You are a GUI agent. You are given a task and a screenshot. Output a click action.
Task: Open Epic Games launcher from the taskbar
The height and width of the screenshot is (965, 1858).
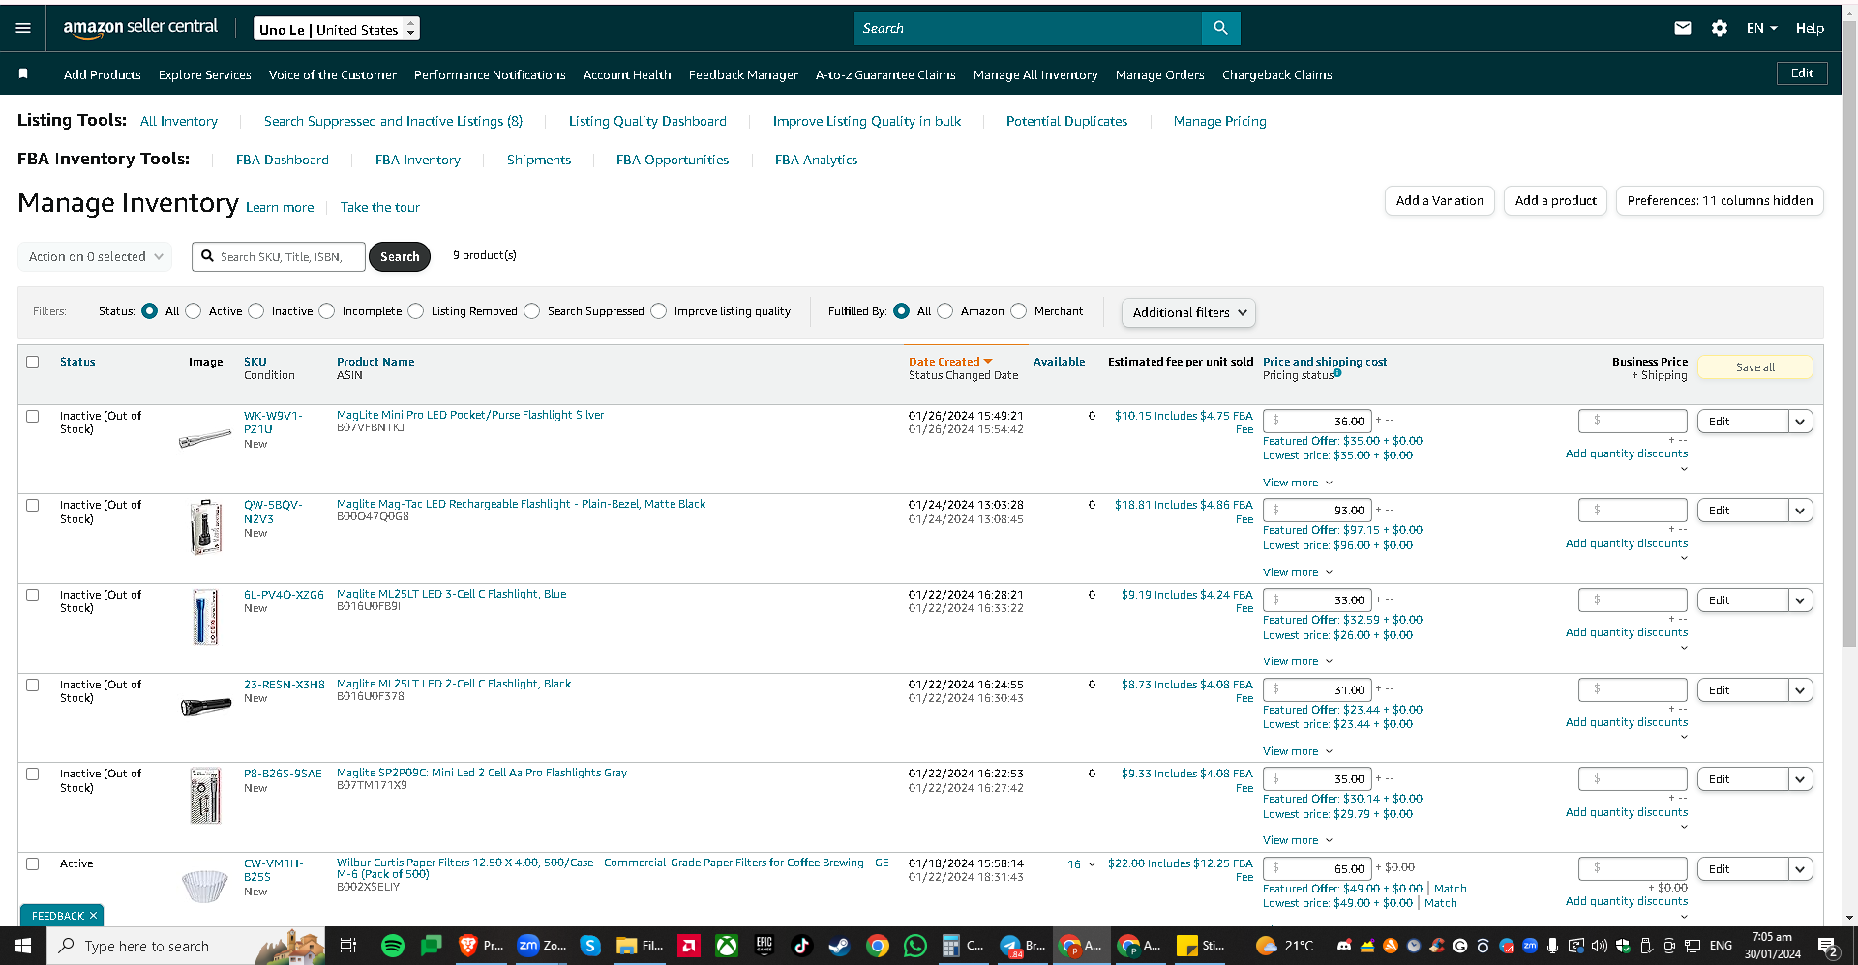point(764,946)
